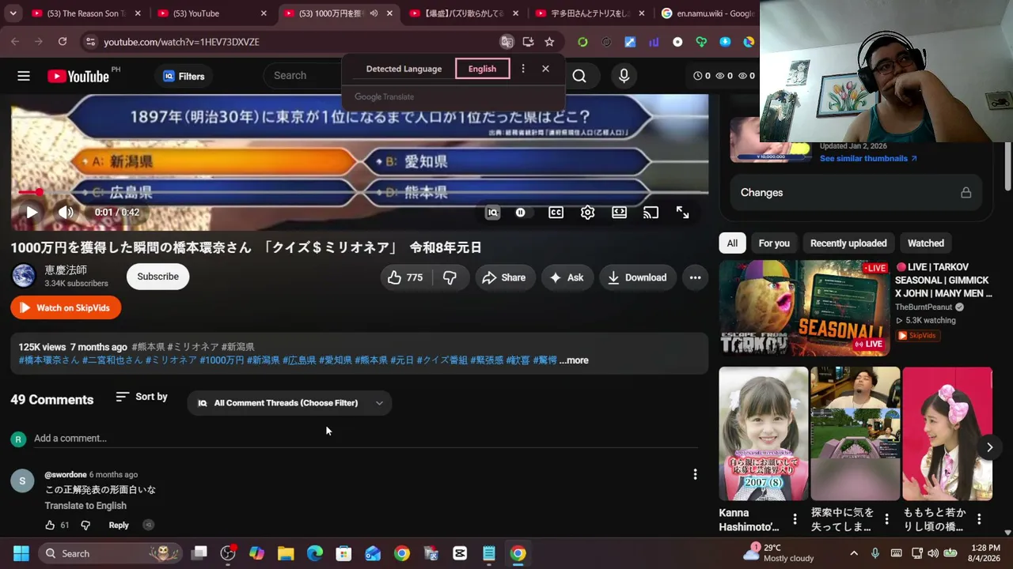Open See similar thumbnails link

point(868,158)
